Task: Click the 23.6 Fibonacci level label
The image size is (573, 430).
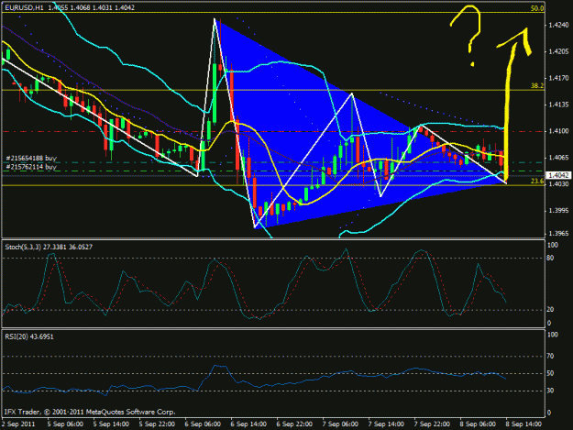Action: tap(537, 181)
